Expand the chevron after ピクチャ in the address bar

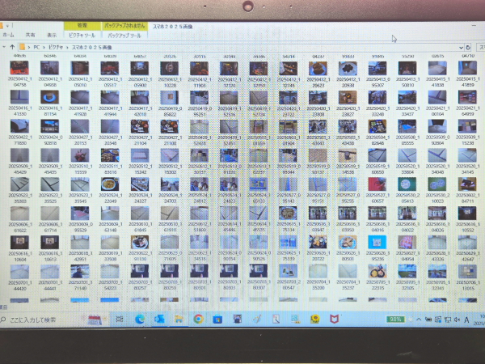pyautogui.click(x=68, y=47)
